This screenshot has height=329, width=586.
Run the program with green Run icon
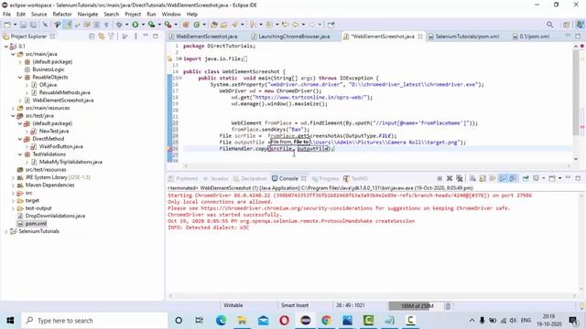pos(136,25)
